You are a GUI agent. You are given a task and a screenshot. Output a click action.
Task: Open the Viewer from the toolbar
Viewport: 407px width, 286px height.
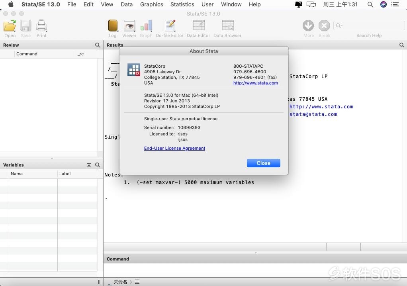(x=129, y=26)
